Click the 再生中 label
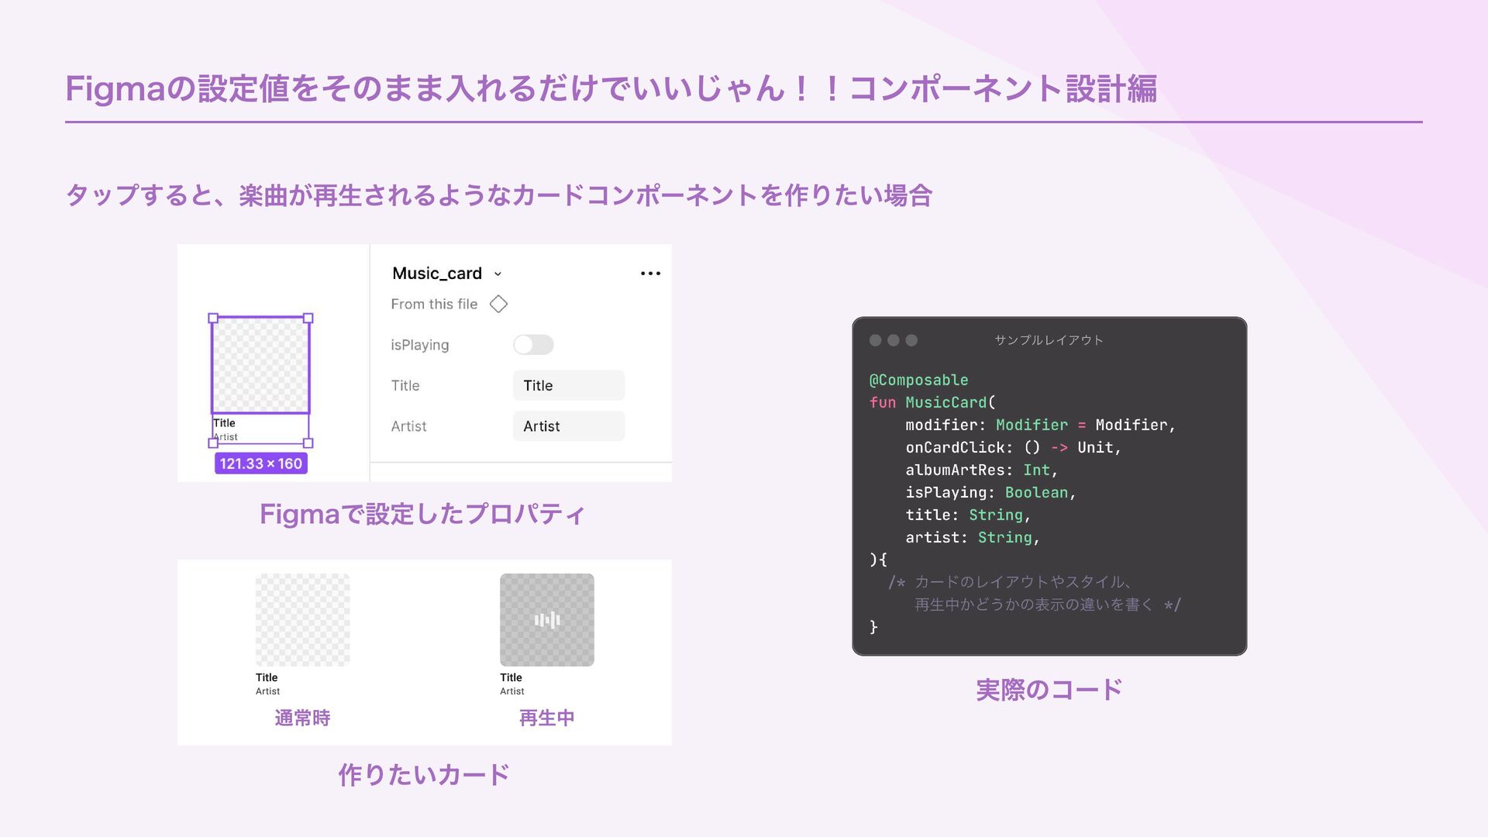The image size is (1488, 837). pos(547,718)
